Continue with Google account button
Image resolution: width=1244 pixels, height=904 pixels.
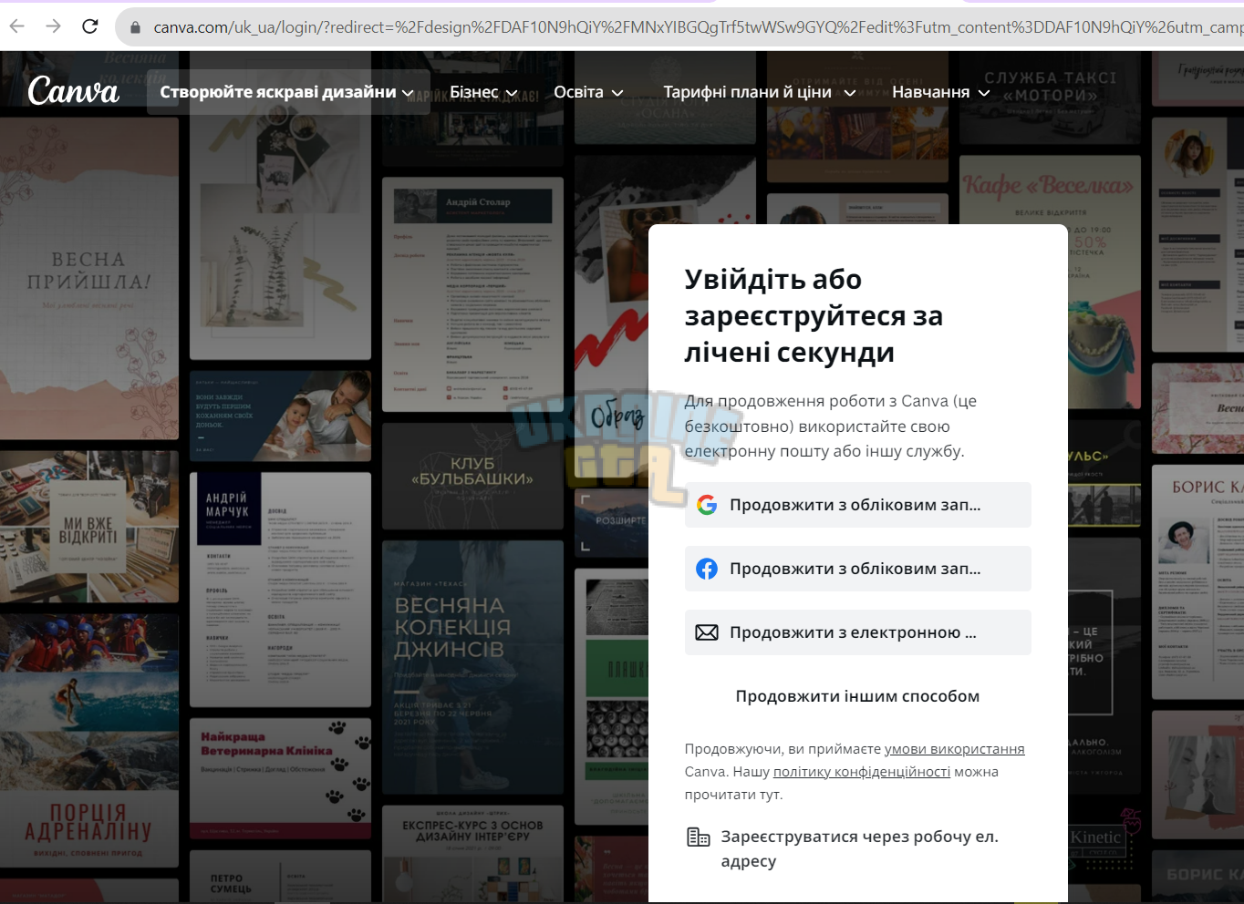tap(858, 505)
